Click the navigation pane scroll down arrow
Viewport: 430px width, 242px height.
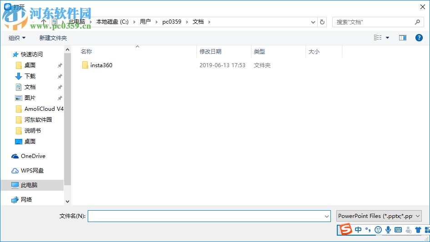point(67,202)
